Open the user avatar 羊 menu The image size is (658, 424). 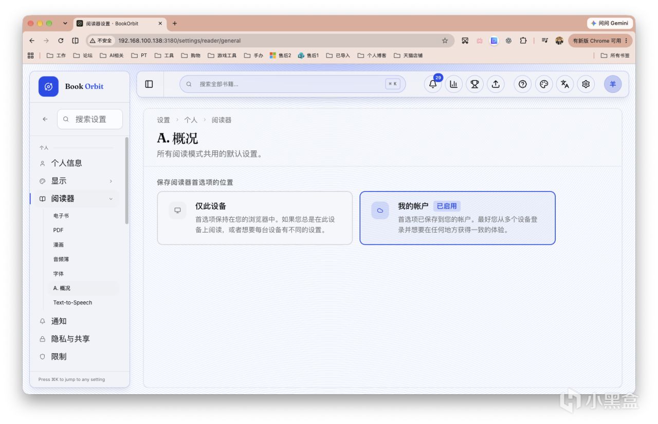tap(613, 84)
